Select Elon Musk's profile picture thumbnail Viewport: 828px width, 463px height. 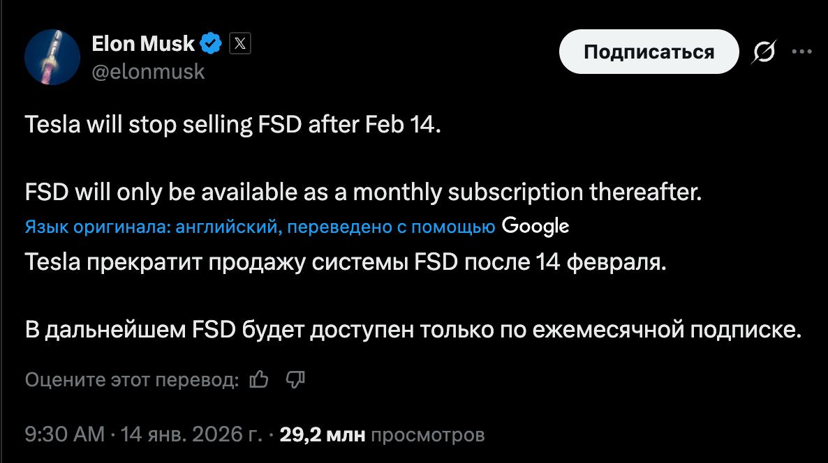tap(54, 52)
